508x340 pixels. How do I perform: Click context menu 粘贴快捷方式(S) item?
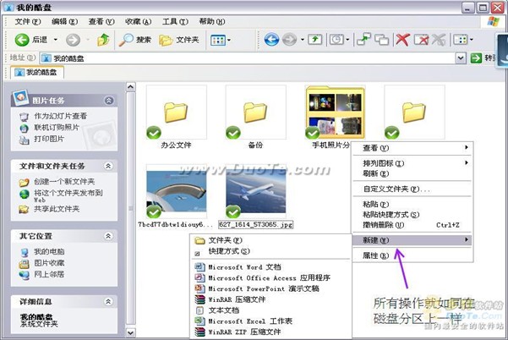[412, 214]
